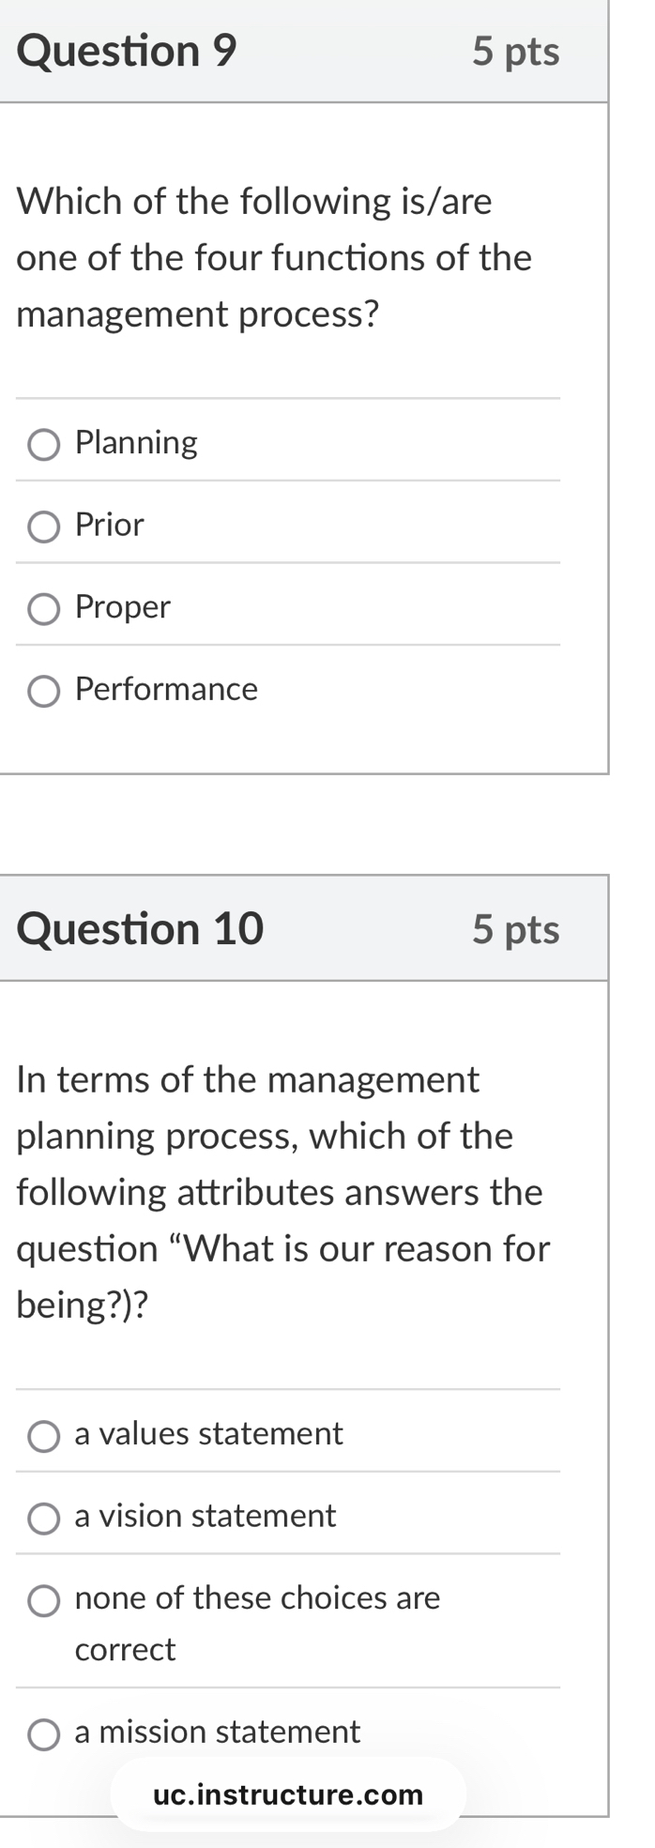This screenshot has height=1848, width=655.
Task: Choose 'a vision statement' for Question 10
Action: pyautogui.click(x=43, y=1518)
